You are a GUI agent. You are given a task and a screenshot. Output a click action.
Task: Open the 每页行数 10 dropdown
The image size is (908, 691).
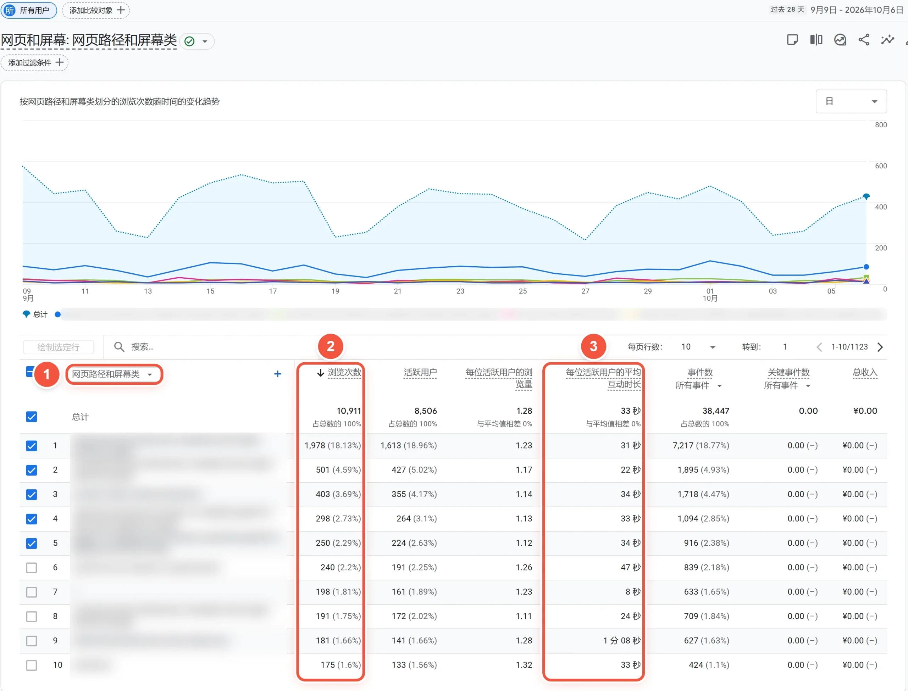coord(698,347)
